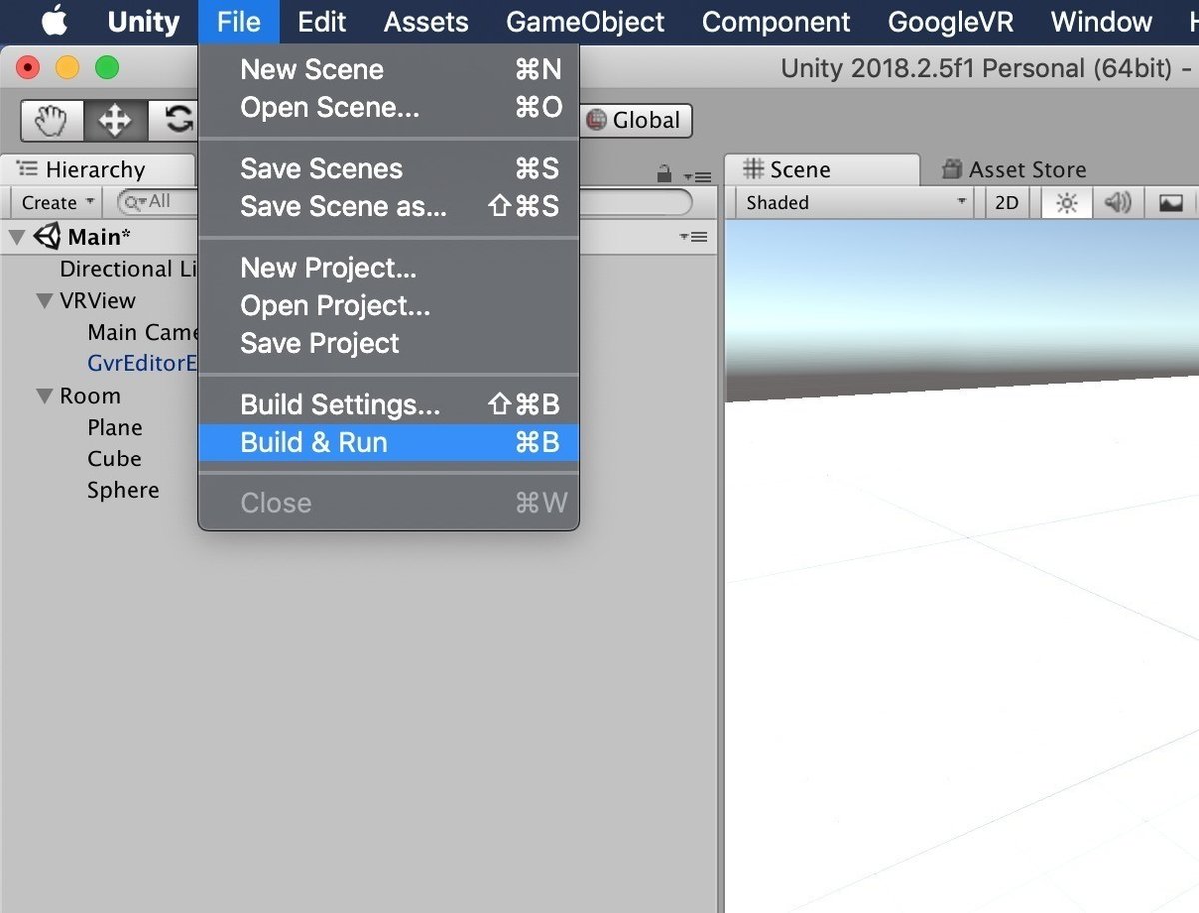Select the Main* scene row
Image resolution: width=1199 pixels, height=913 pixels.
point(360,237)
